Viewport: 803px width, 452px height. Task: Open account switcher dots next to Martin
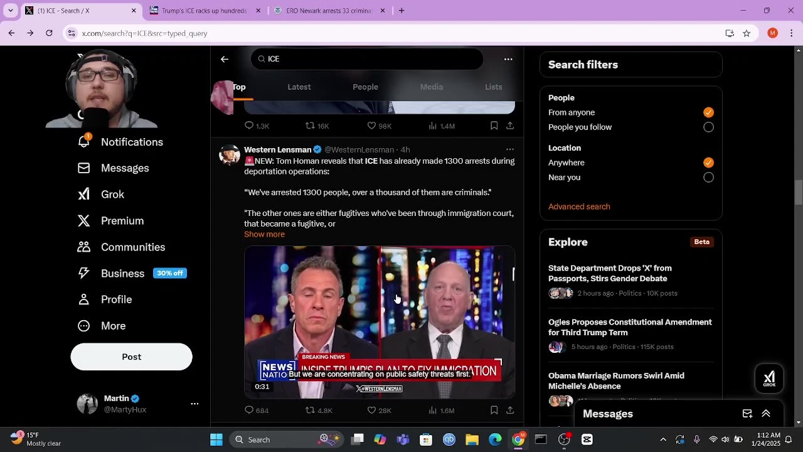[194, 404]
